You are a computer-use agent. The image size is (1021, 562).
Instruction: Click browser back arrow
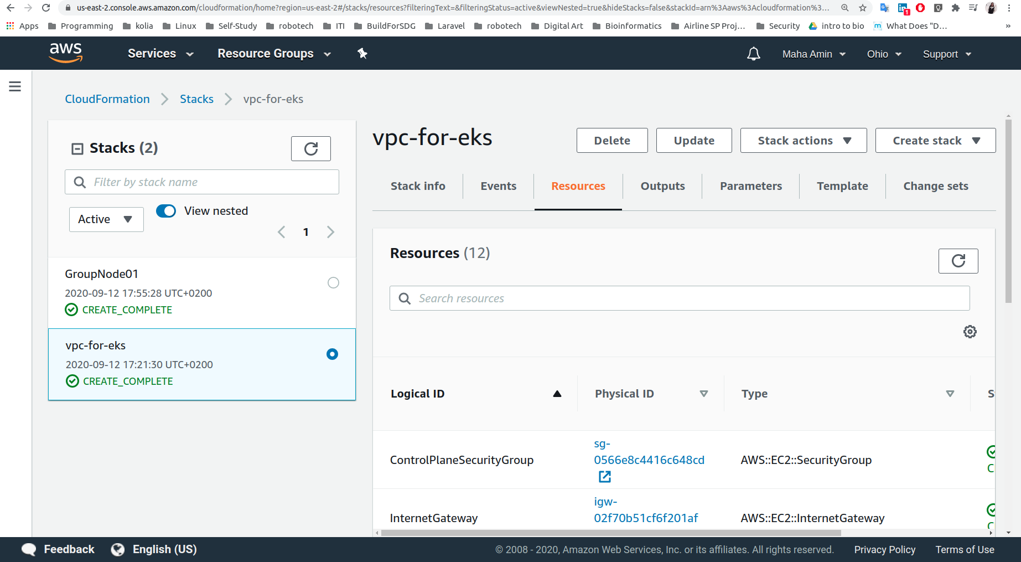click(11, 8)
